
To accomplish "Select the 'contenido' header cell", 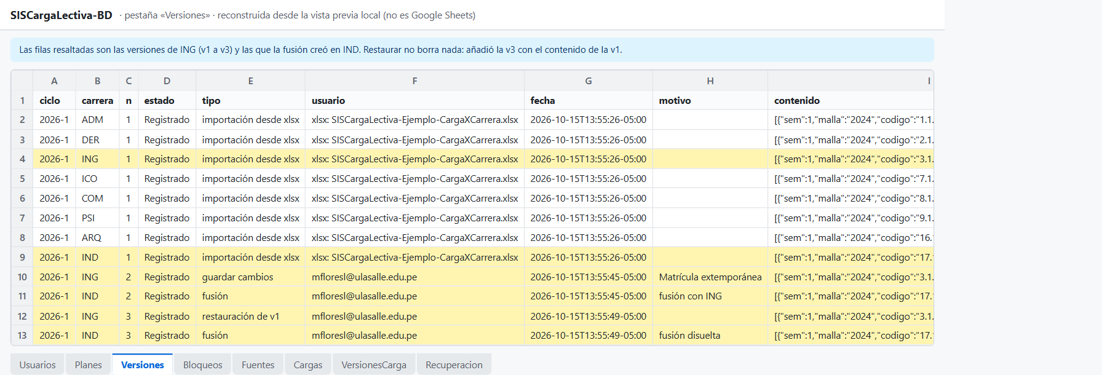I will 850,100.
